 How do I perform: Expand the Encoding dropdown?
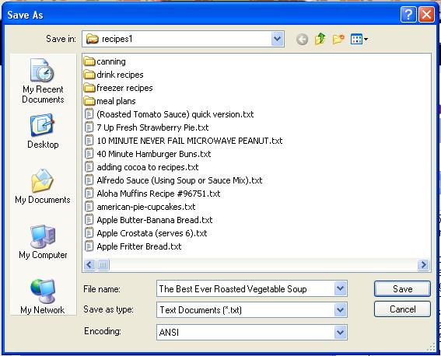coord(341,333)
